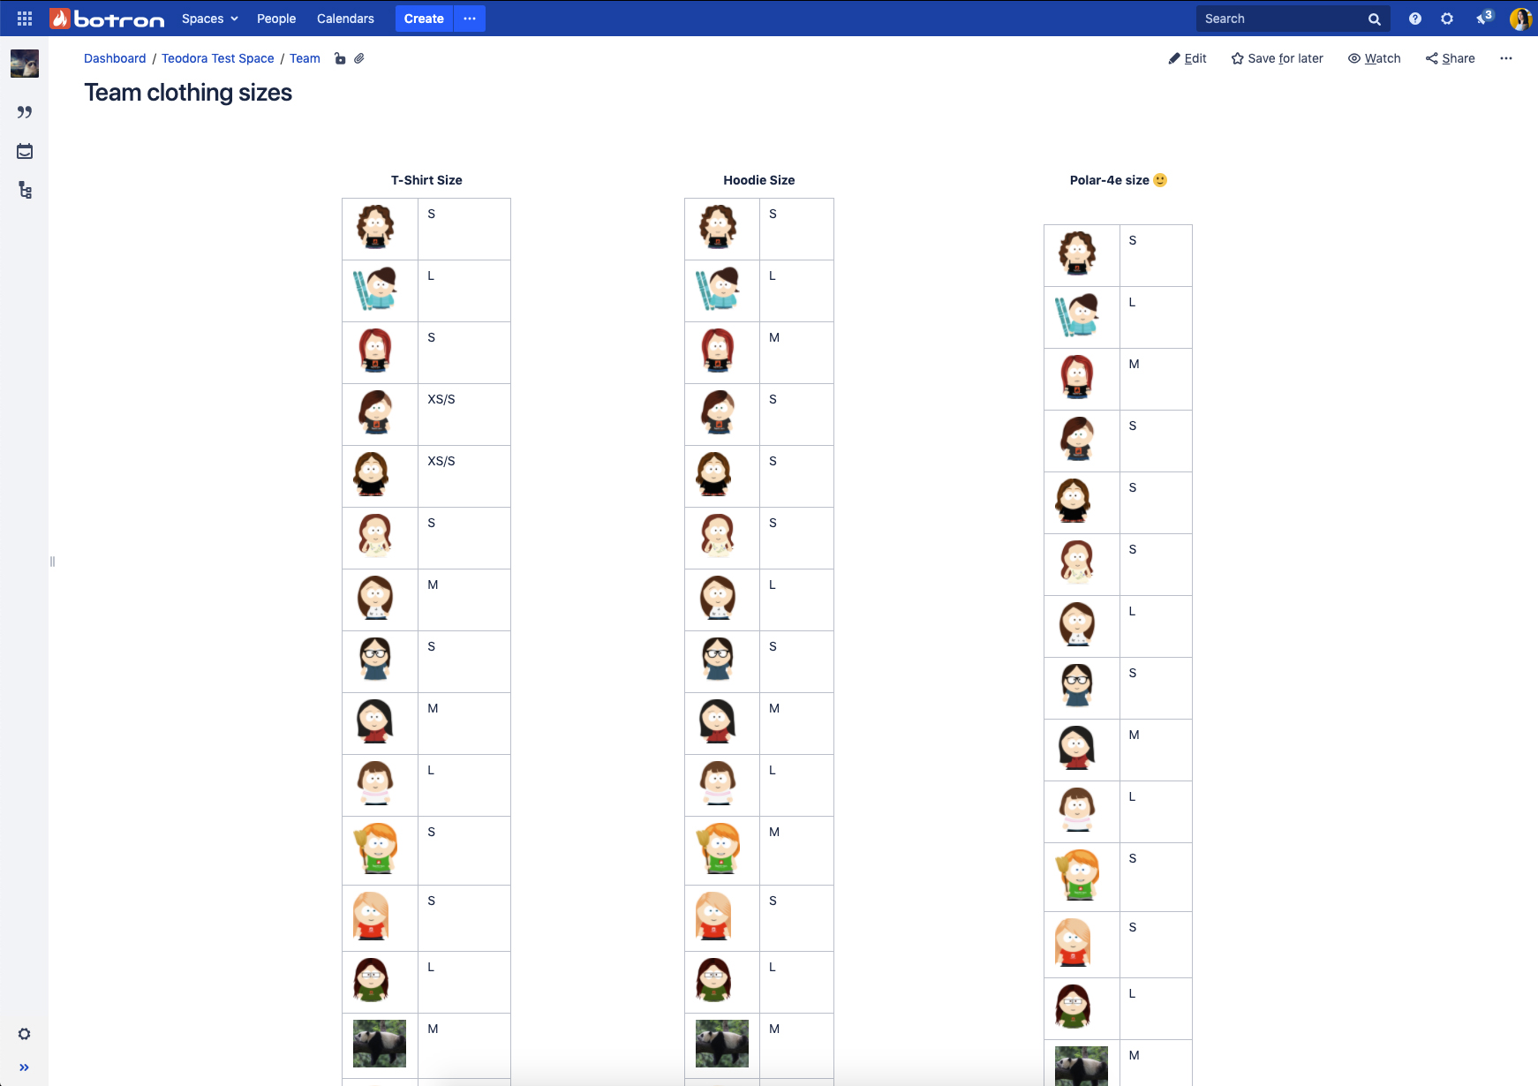Click the 'Hoodie Size' table heading
The height and width of the screenshot is (1086, 1538).
[759, 180]
